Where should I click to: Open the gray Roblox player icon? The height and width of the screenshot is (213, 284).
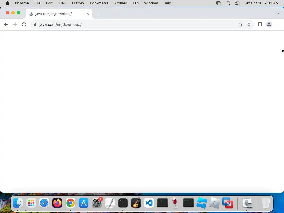click(x=215, y=203)
